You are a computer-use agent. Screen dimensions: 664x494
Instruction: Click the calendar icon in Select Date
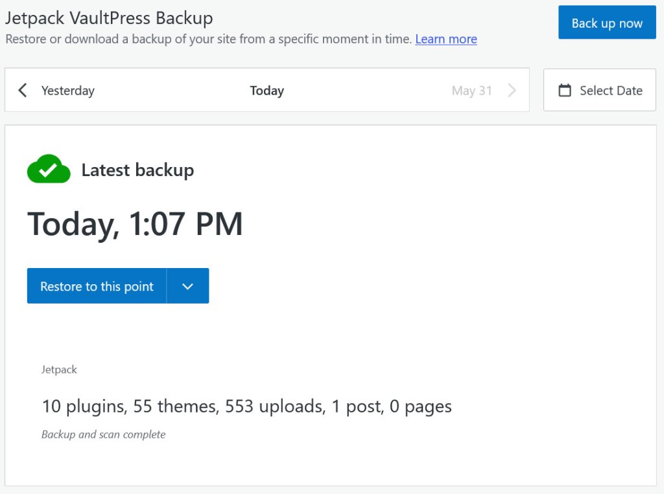tap(565, 91)
